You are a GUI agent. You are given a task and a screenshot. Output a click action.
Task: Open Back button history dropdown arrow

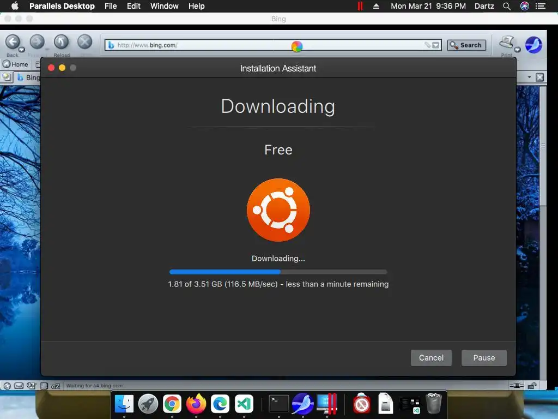coord(22,50)
